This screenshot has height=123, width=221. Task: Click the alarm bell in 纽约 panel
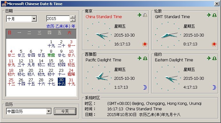point(215,58)
